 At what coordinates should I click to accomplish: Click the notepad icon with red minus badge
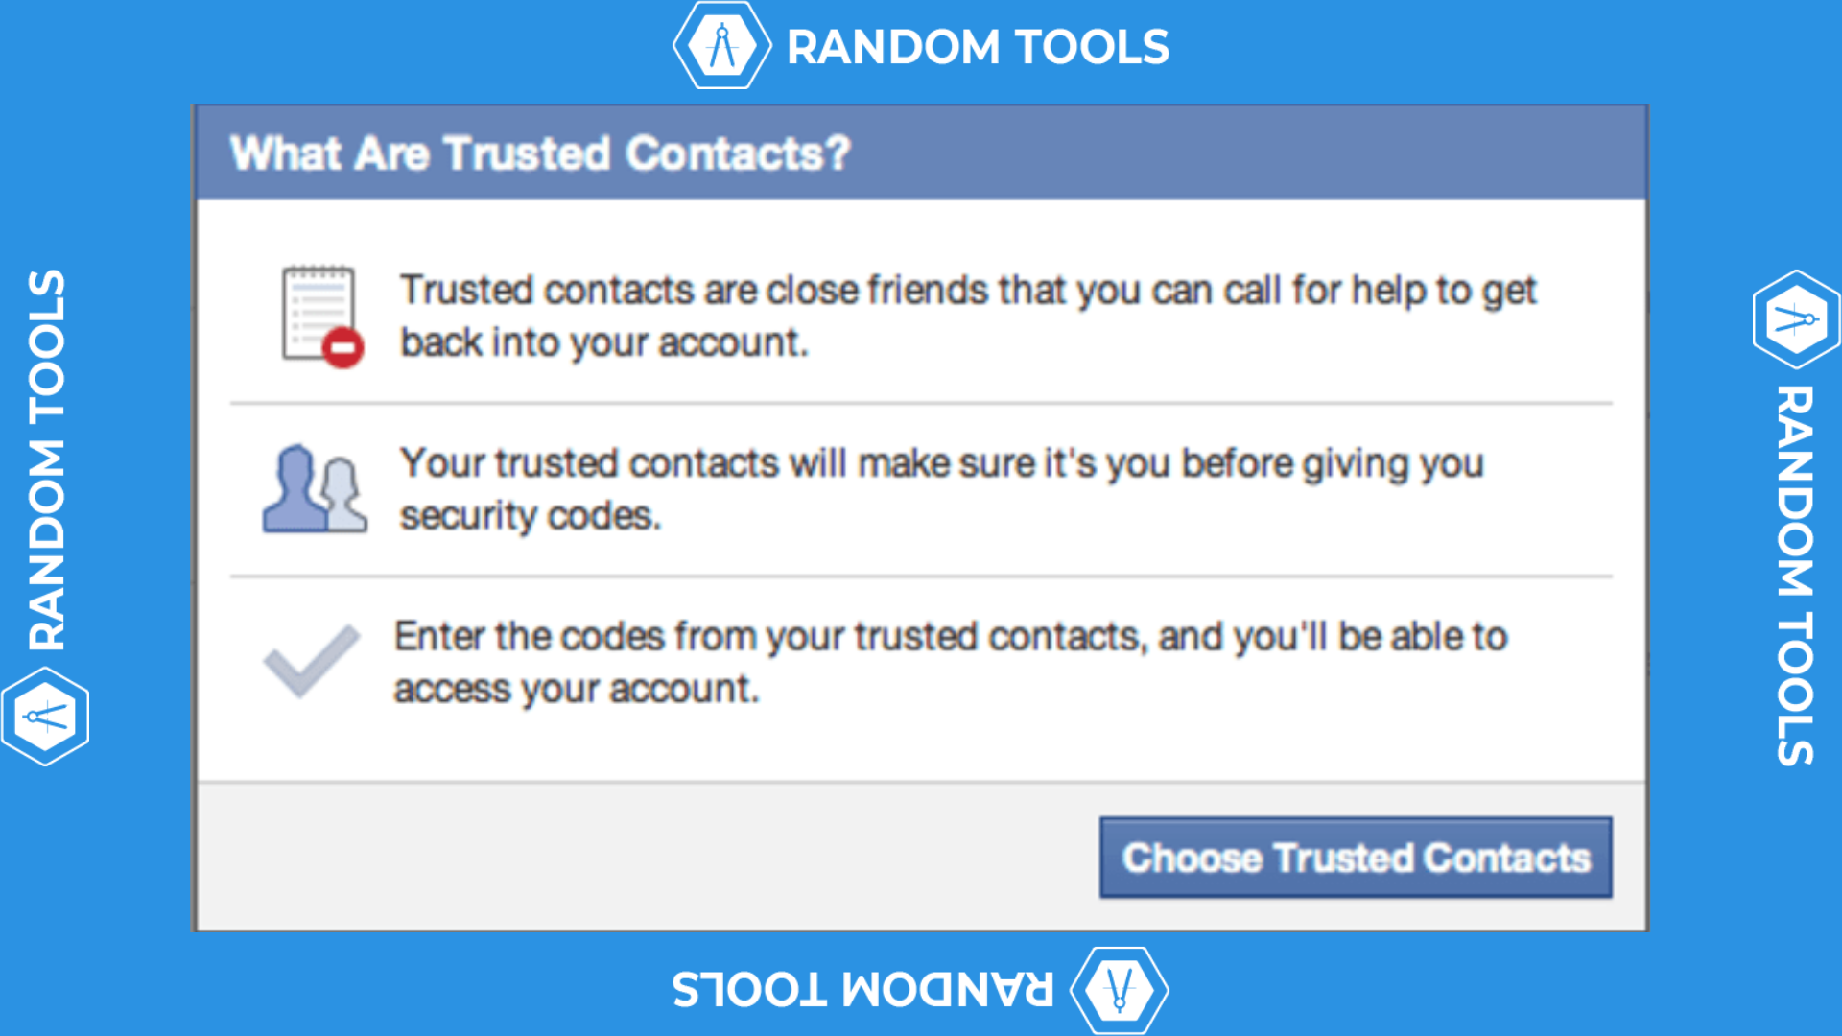[x=317, y=312]
